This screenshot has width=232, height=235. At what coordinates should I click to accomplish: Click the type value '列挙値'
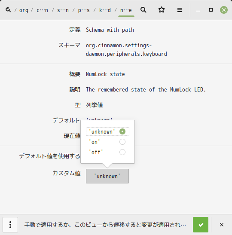pos(95,105)
